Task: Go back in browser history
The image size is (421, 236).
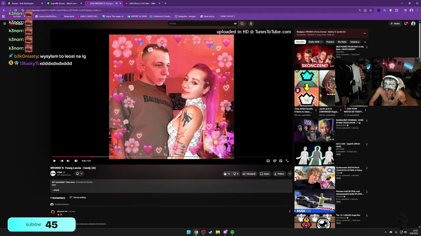Action: pyautogui.click(x=4, y=10)
